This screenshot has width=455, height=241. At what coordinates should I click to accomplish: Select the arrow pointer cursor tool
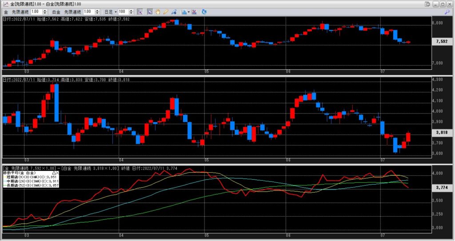coord(150,12)
